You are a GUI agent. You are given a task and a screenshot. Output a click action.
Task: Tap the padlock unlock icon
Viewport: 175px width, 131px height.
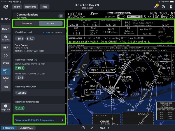(171, 7)
